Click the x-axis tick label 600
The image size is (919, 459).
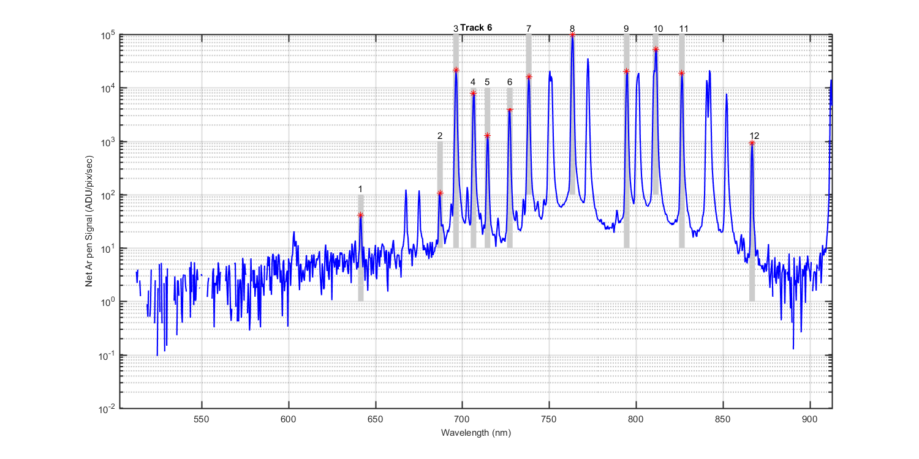[289, 419]
